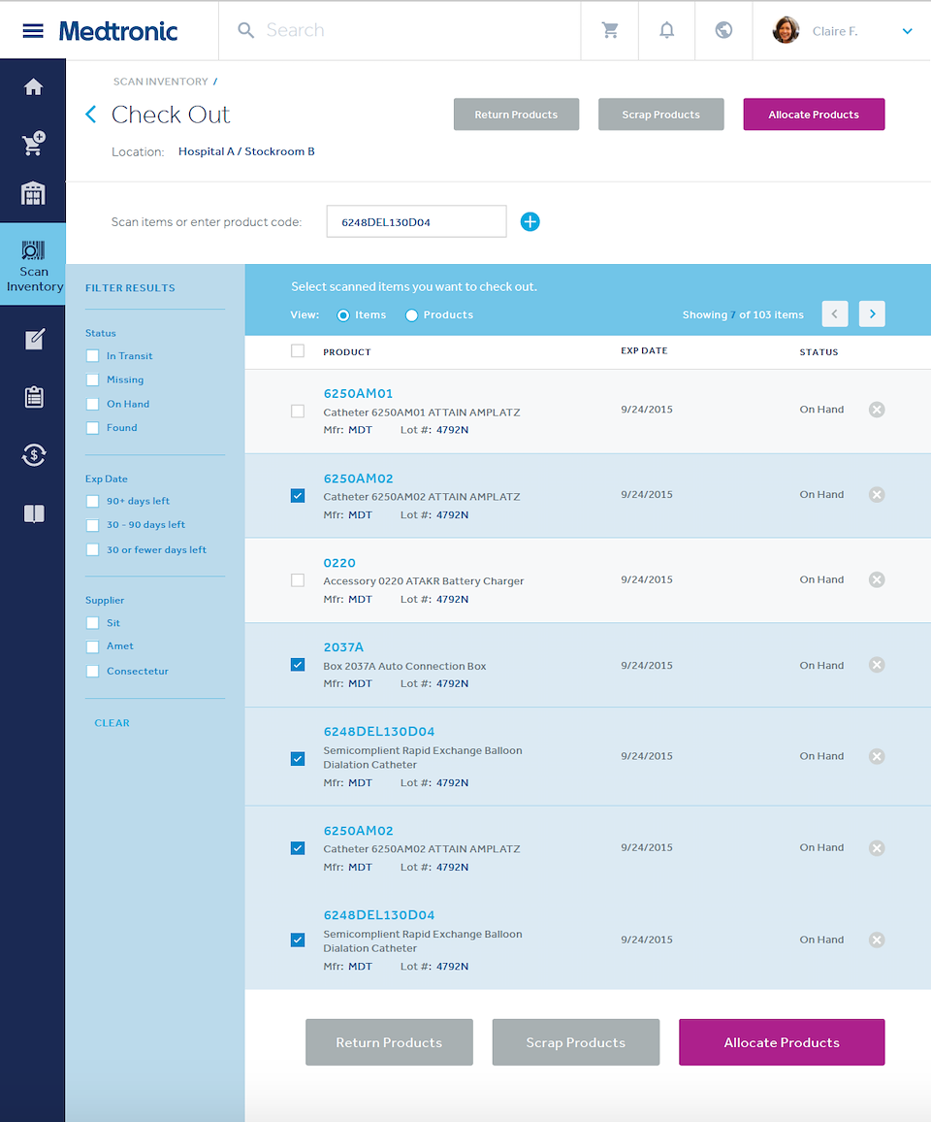Click top Return Products button
The image size is (931, 1122).
[x=516, y=115]
